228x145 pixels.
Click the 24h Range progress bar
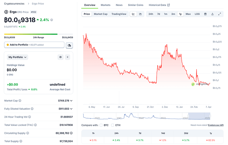39,34
